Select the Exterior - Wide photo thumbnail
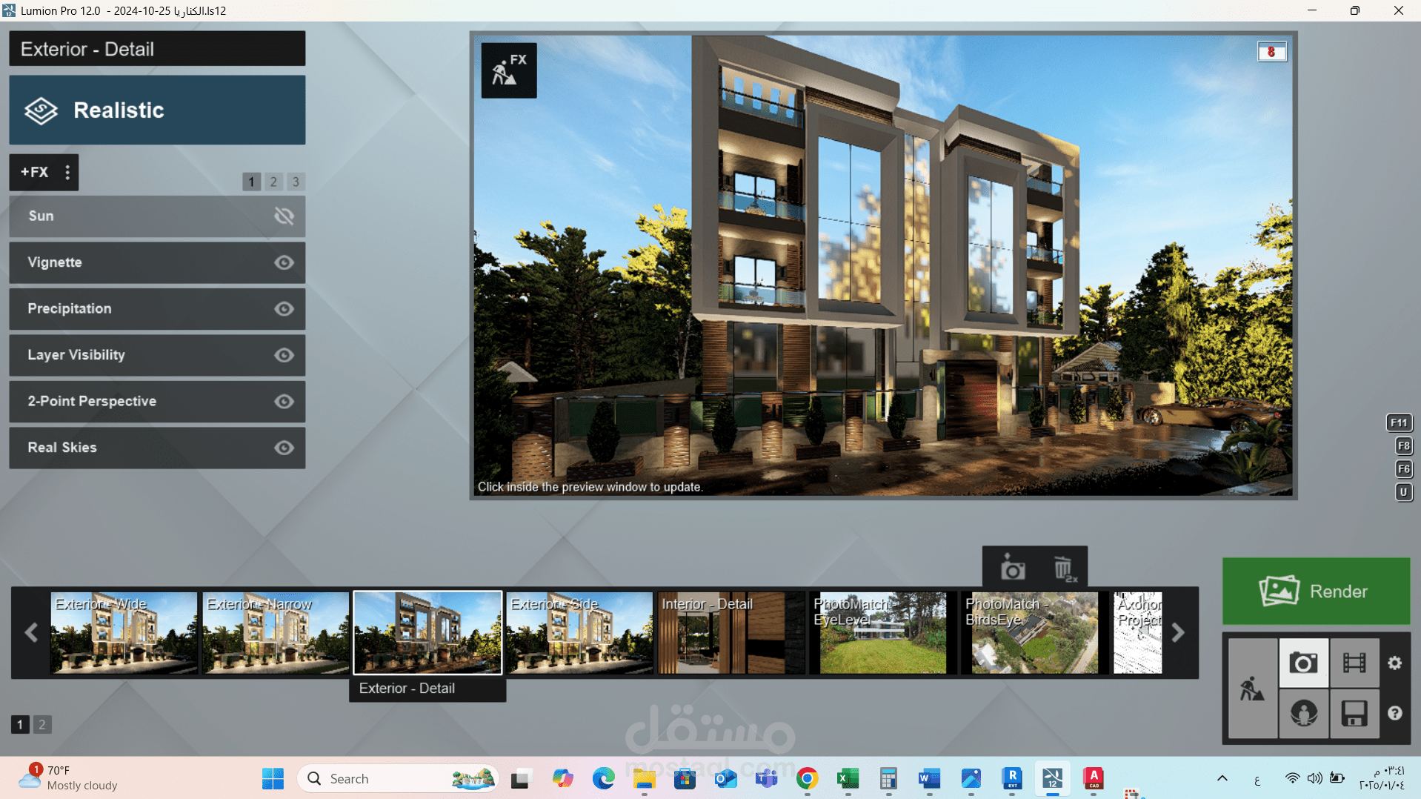This screenshot has width=1421, height=799. [x=124, y=632]
